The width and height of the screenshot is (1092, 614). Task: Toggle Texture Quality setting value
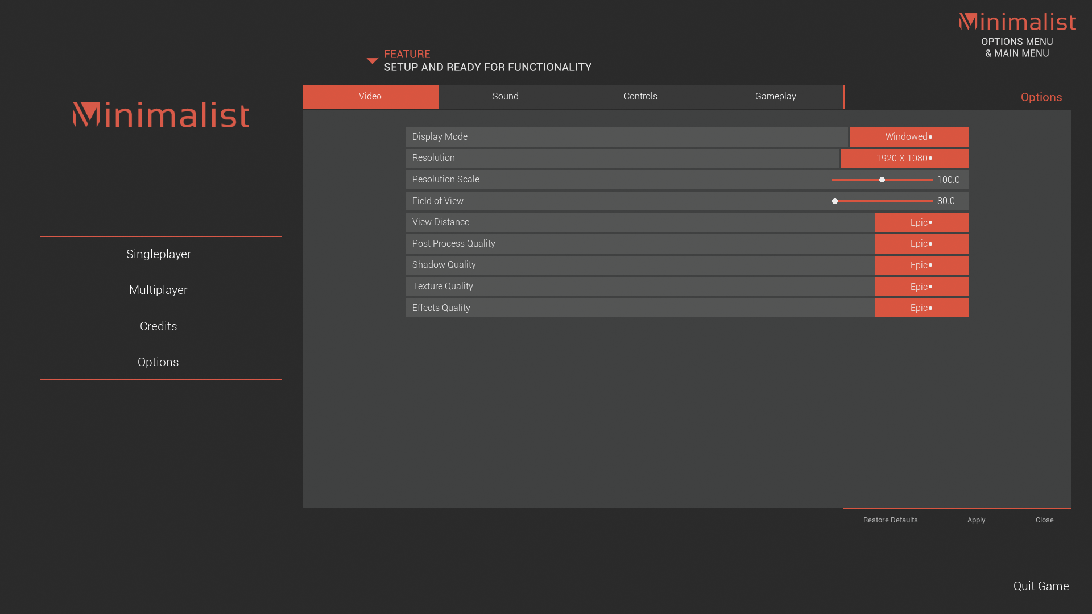[921, 285]
